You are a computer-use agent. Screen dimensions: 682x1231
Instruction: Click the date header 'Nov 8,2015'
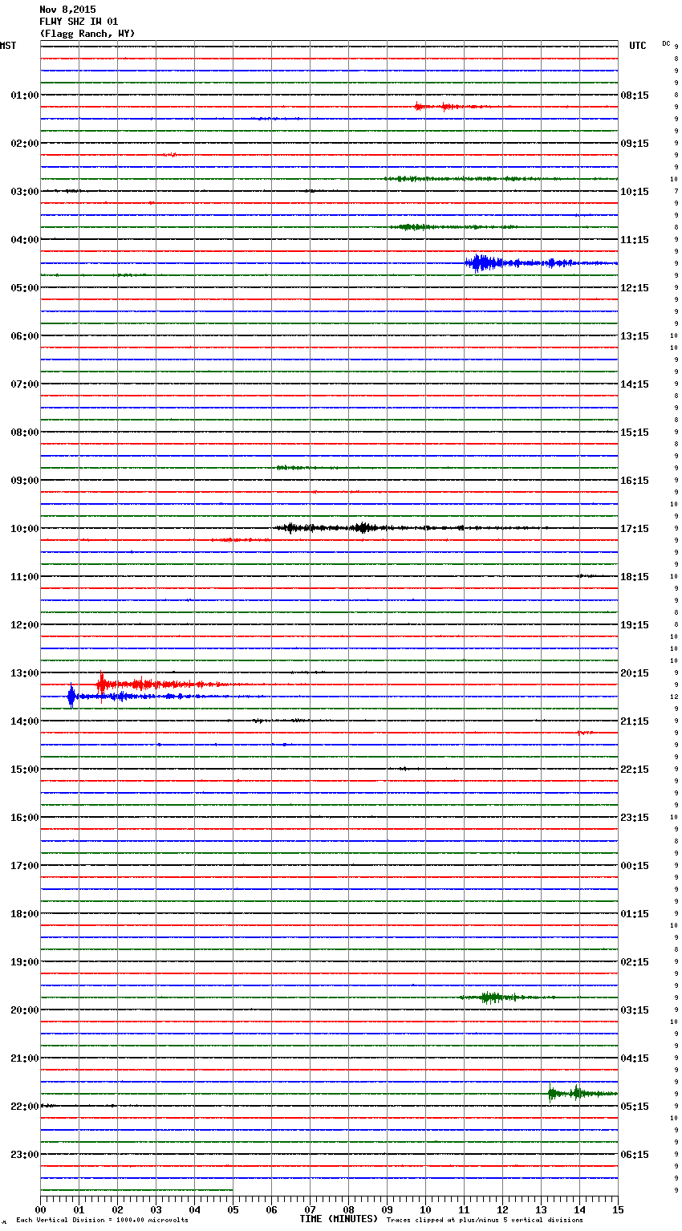(67, 10)
